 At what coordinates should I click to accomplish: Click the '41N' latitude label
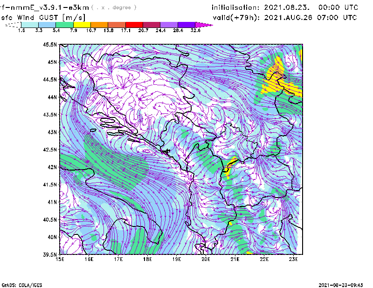pos(52,202)
